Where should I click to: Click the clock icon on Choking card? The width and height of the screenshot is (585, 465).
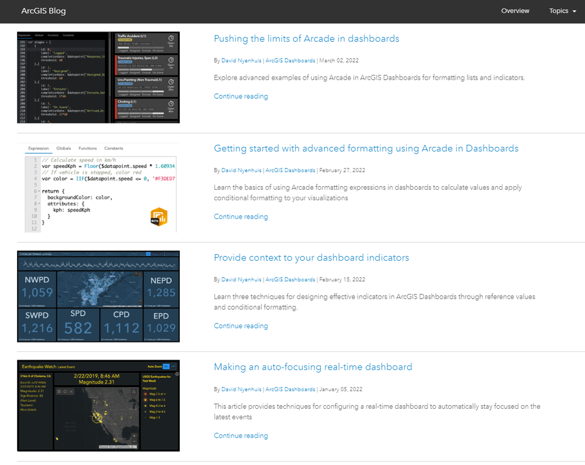pyautogui.click(x=171, y=104)
